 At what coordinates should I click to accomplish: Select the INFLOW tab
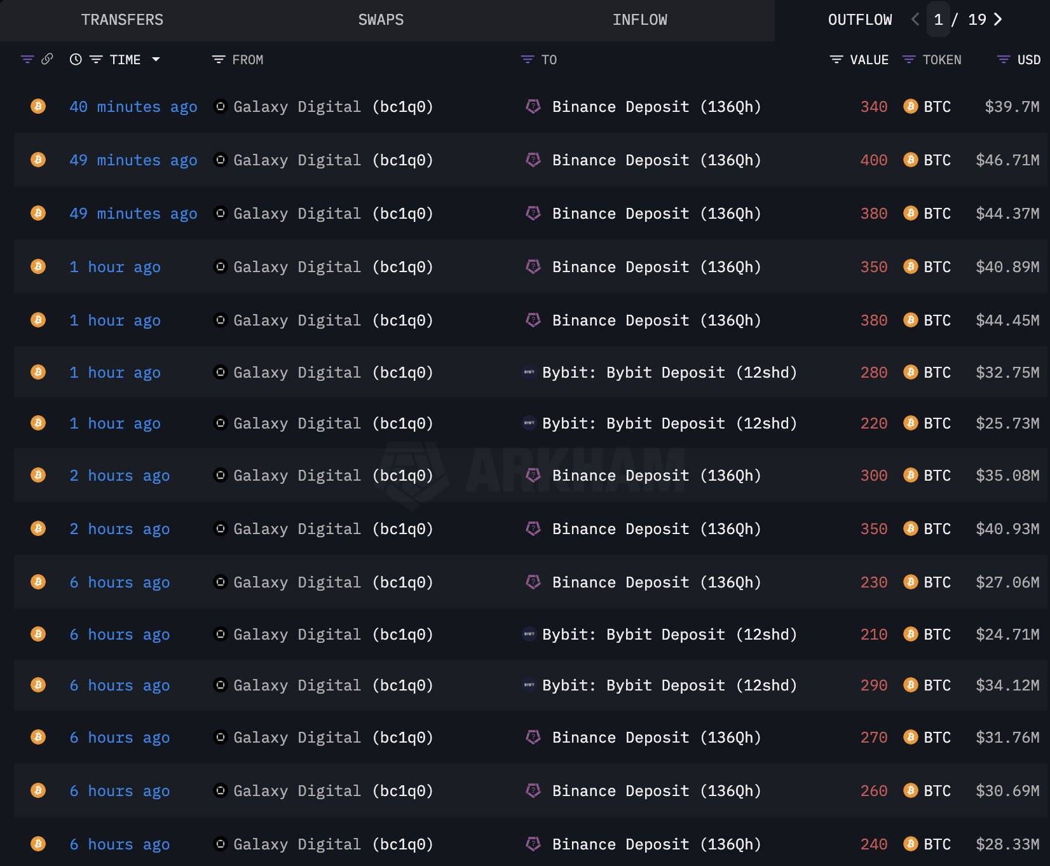pyautogui.click(x=639, y=20)
